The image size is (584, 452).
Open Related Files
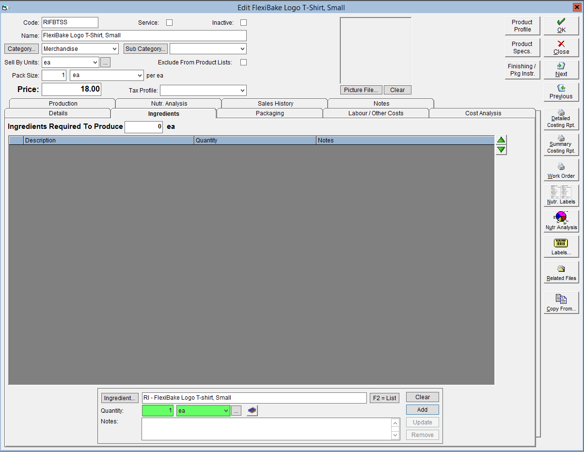(561, 273)
